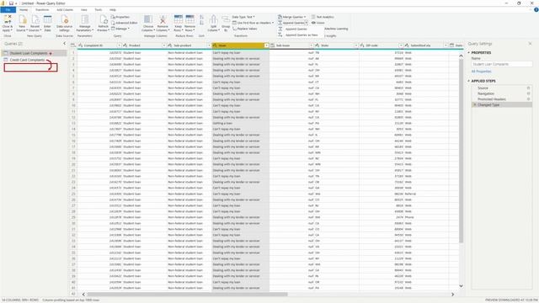Open the Issue column filter dropdown
The height and width of the screenshot is (303, 539).
pyautogui.click(x=266, y=45)
